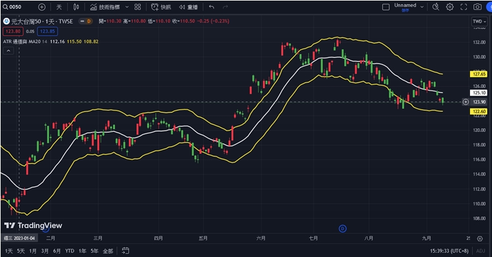The image size is (492, 257).
Task: Select the ATR 通道與 MA20 indicator legend
Action: point(22,41)
